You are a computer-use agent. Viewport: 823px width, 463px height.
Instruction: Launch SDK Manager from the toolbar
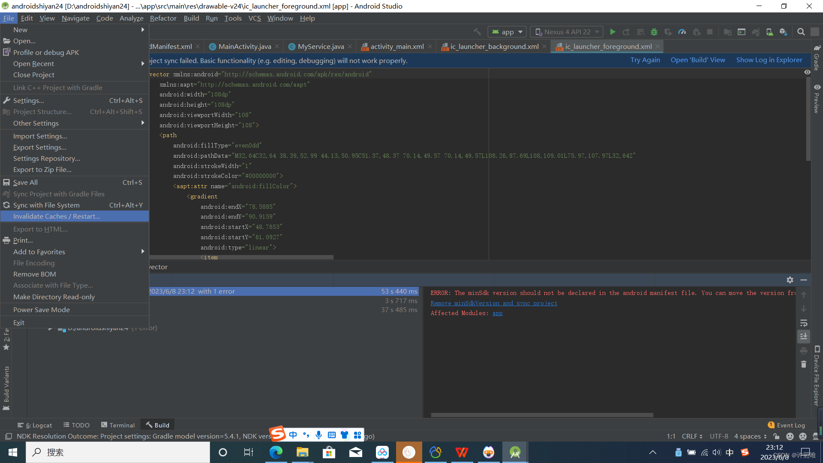tap(783, 32)
